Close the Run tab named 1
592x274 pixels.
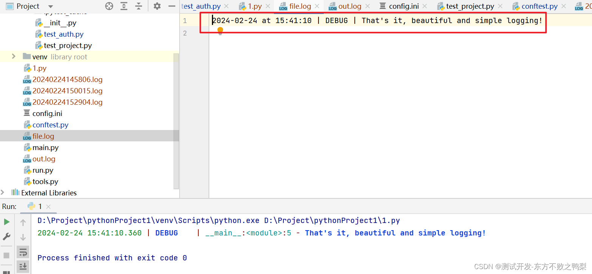(x=48, y=207)
